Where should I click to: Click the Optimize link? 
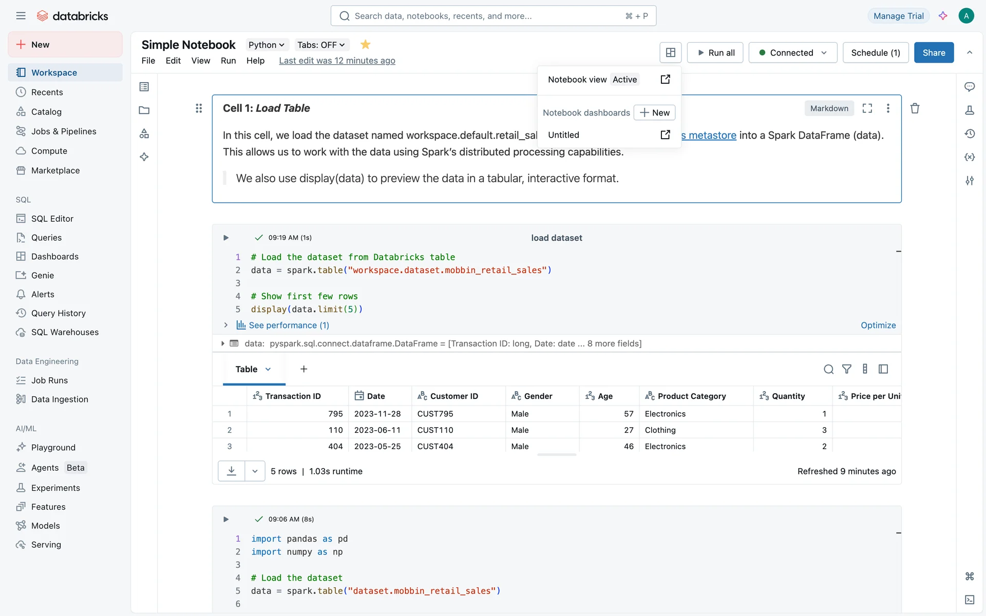[x=878, y=325]
